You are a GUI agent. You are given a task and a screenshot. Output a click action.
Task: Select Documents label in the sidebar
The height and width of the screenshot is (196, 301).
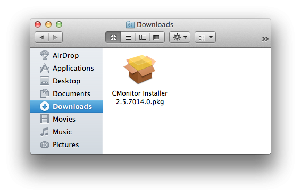[x=71, y=94]
